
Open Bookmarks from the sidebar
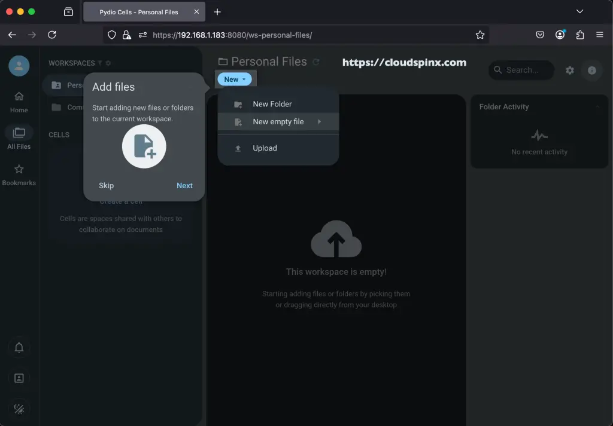point(19,174)
